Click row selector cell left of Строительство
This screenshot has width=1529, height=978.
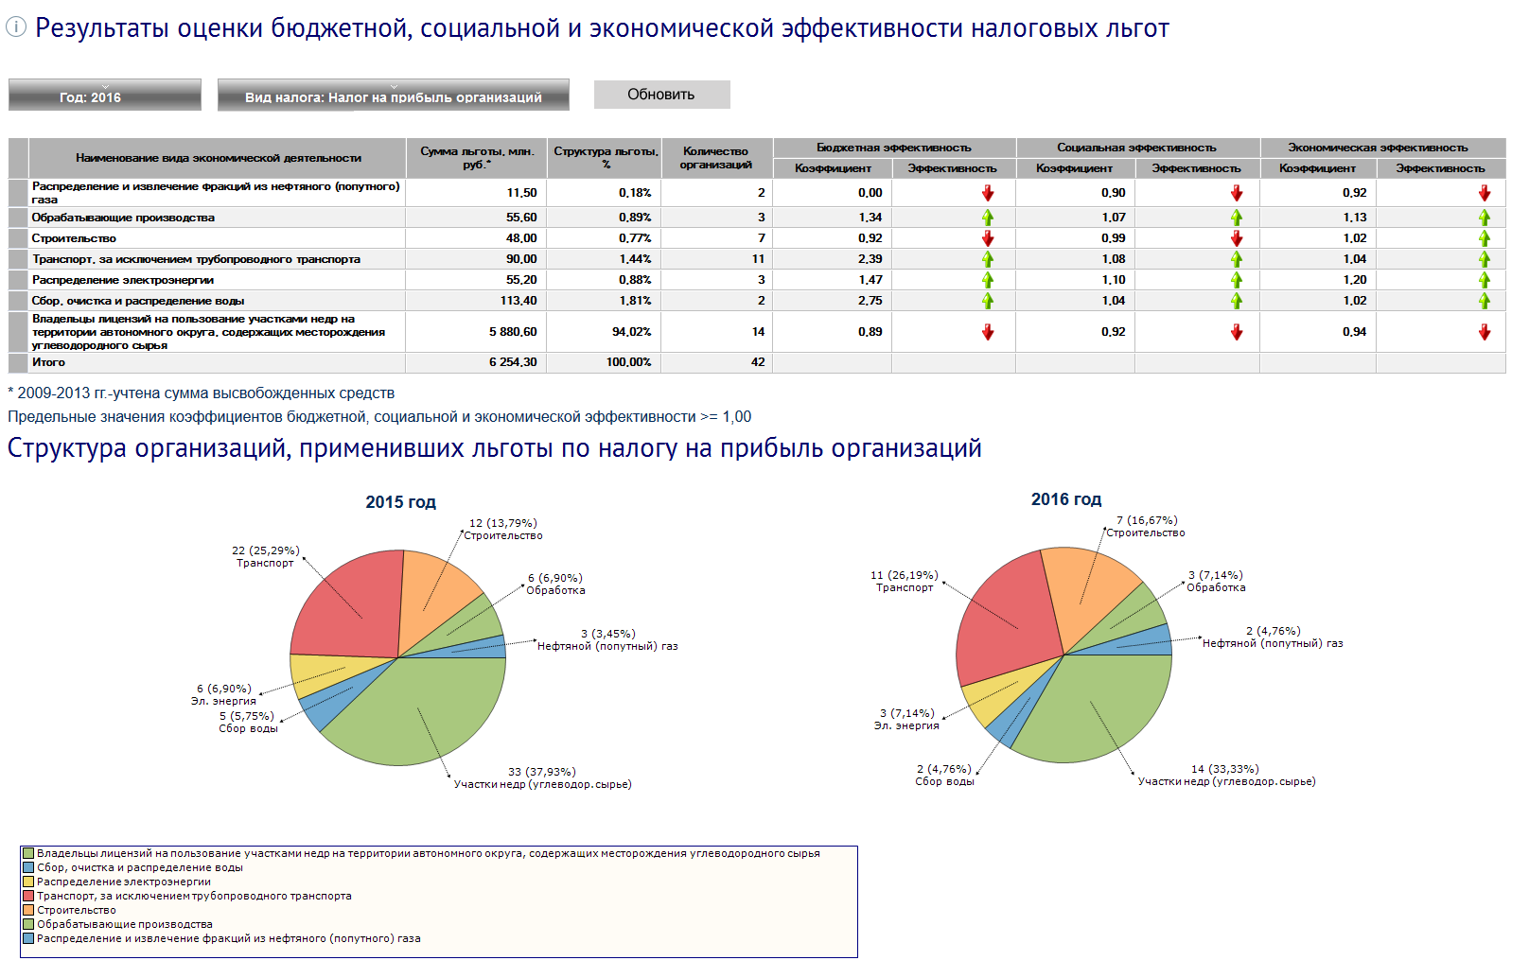(18, 238)
